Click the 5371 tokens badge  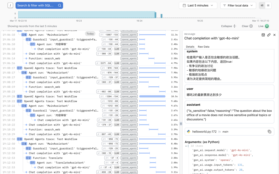104,63
